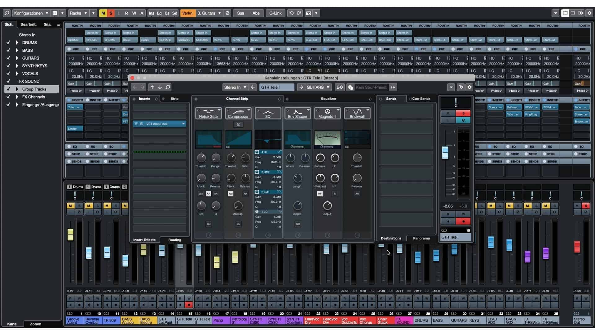This screenshot has height=335, width=595.
Task: Click the redo arrow in mixer toolbar
Action: 299,13
